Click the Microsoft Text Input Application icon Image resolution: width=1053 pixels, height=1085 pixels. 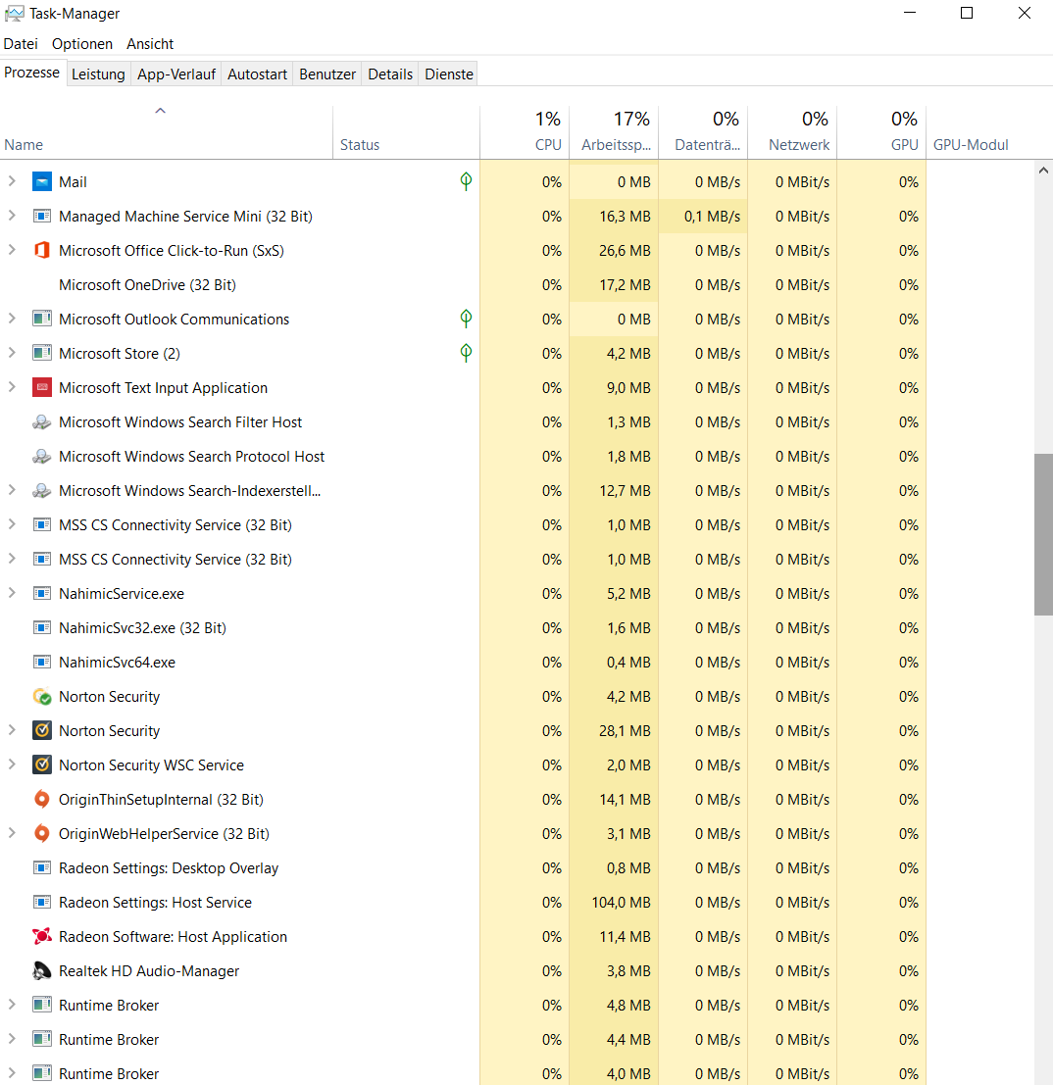[42, 387]
